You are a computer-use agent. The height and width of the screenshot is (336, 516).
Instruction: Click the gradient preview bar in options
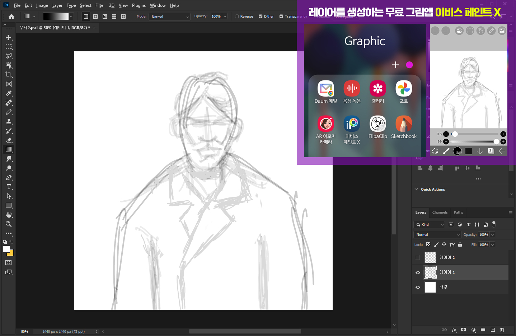pos(56,17)
